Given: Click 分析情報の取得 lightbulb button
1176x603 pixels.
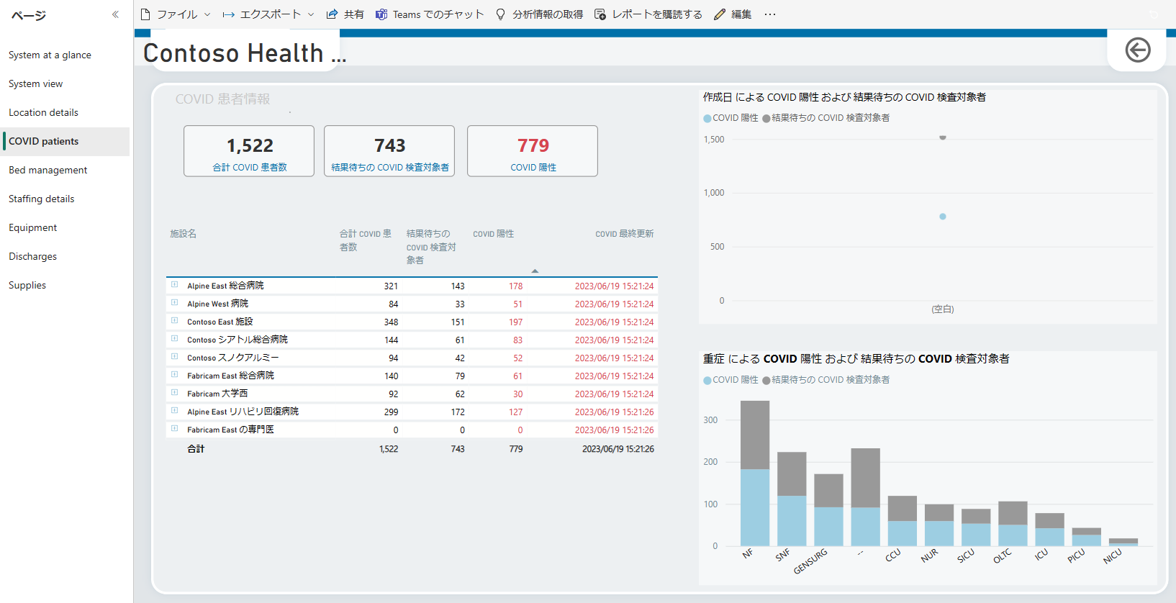Looking at the screenshot, I should [x=539, y=14].
